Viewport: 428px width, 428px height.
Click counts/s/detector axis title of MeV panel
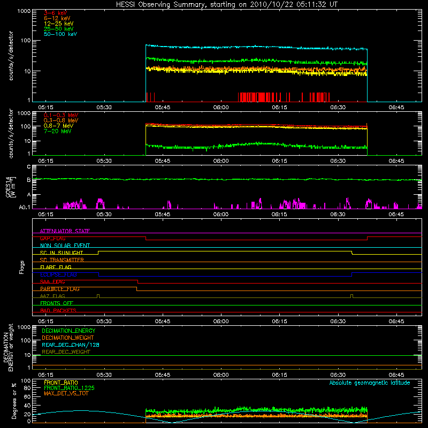click(x=11, y=133)
